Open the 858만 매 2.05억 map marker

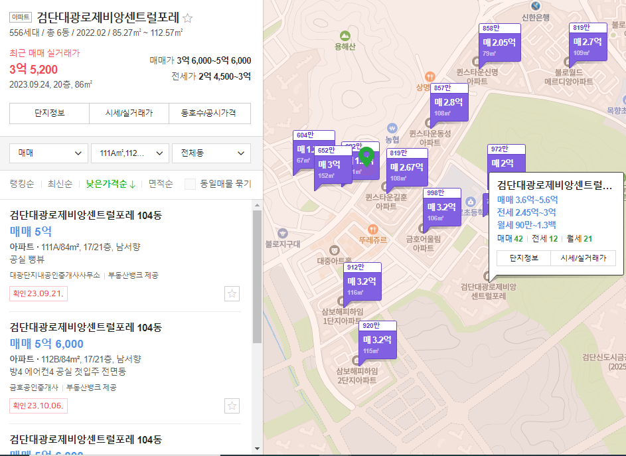click(499, 42)
